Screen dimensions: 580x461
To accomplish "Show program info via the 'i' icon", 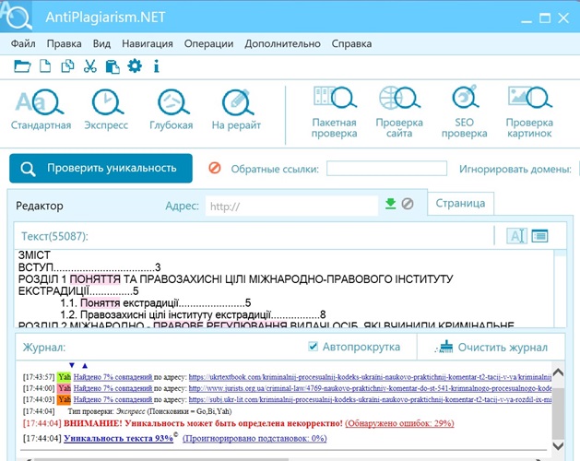I will (x=157, y=66).
